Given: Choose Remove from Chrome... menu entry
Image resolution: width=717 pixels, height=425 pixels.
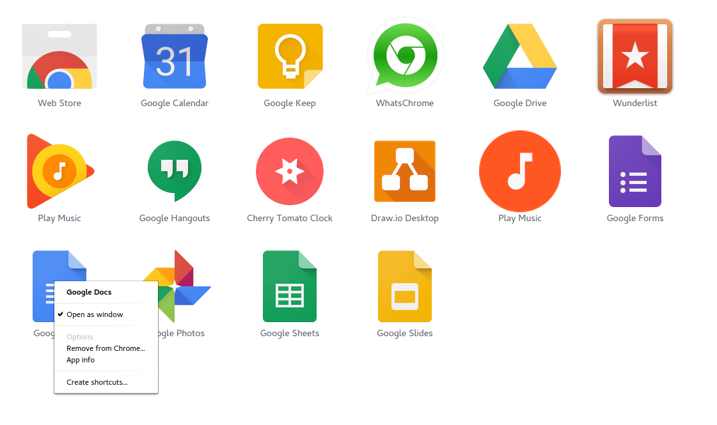Looking at the screenshot, I should click(x=106, y=348).
